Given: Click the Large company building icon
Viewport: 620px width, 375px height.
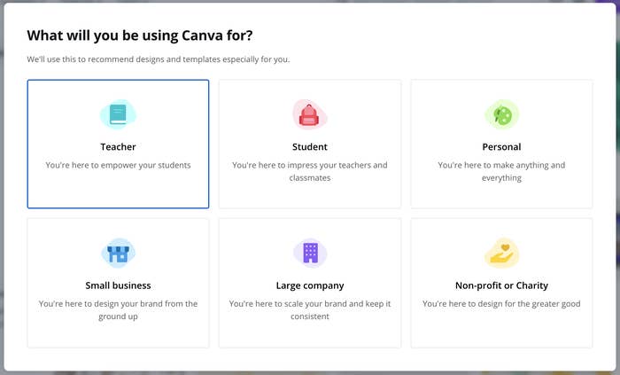Looking at the screenshot, I should point(310,254).
